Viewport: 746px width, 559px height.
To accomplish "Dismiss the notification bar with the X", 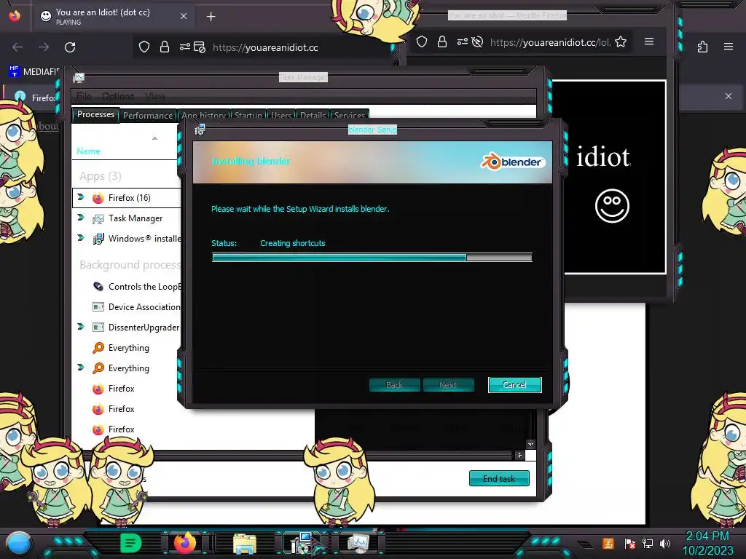I will click(728, 96).
